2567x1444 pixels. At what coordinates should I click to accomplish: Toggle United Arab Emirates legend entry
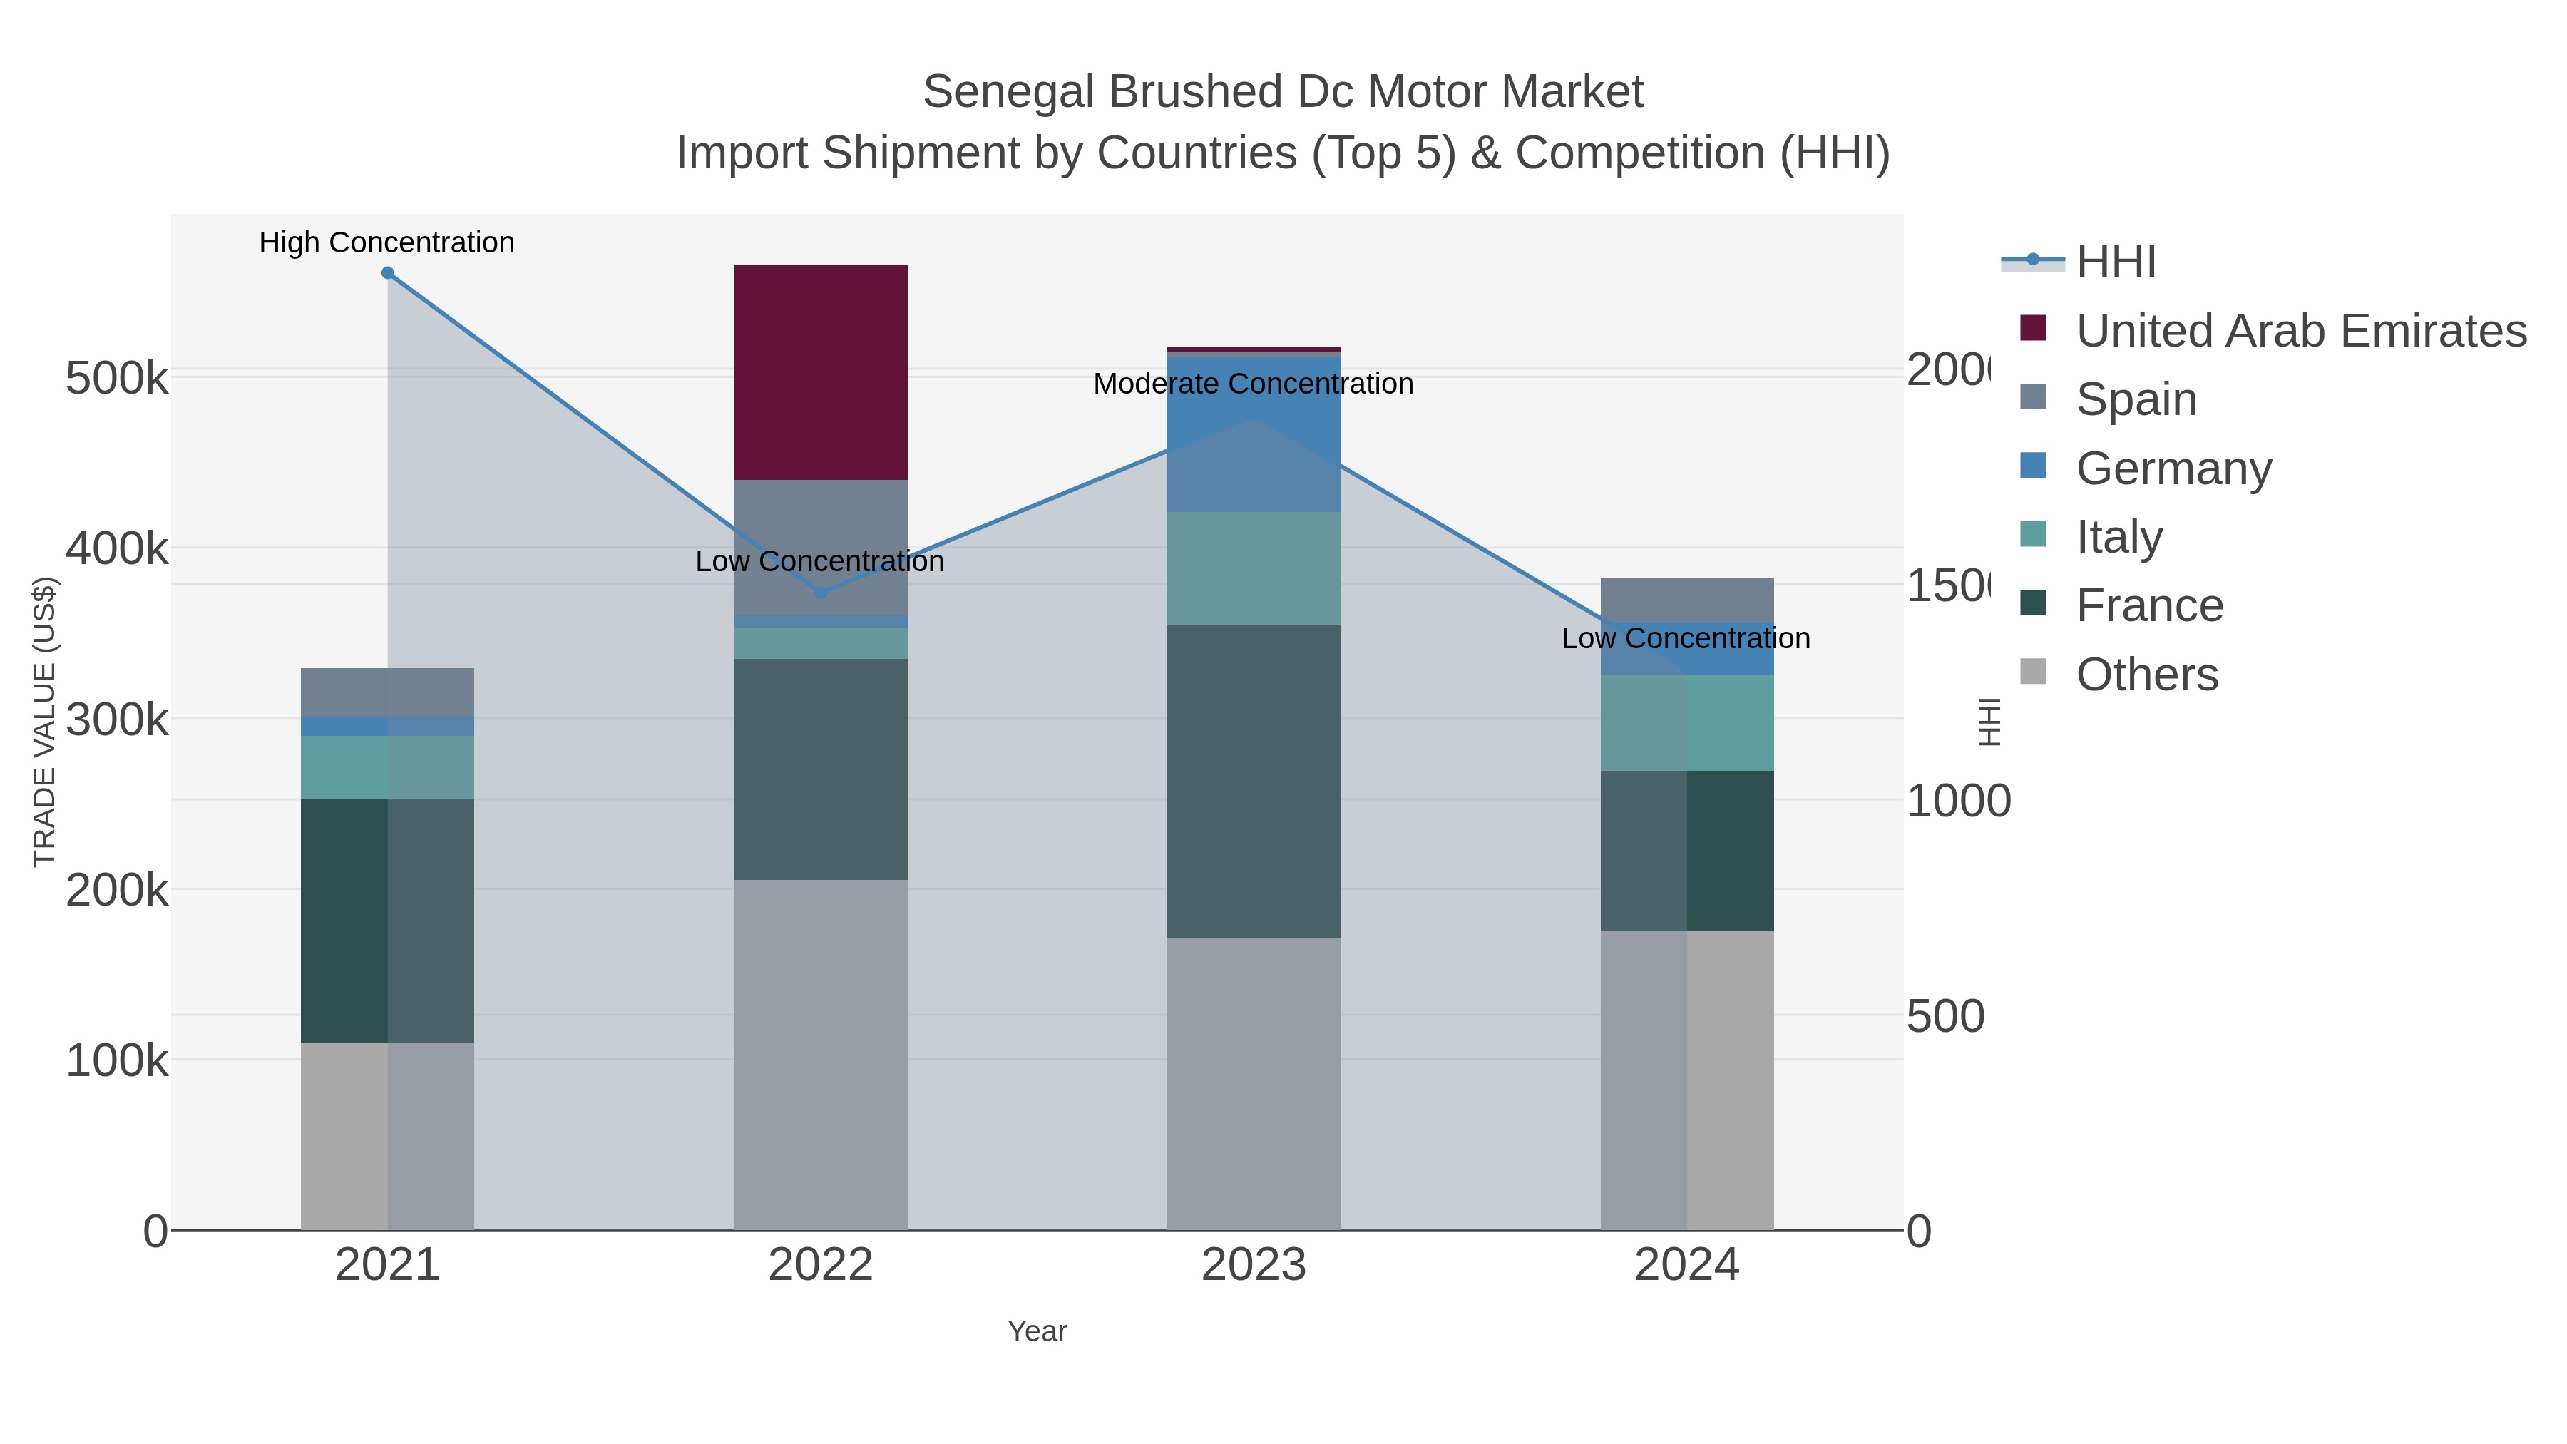pyautogui.click(x=2273, y=330)
